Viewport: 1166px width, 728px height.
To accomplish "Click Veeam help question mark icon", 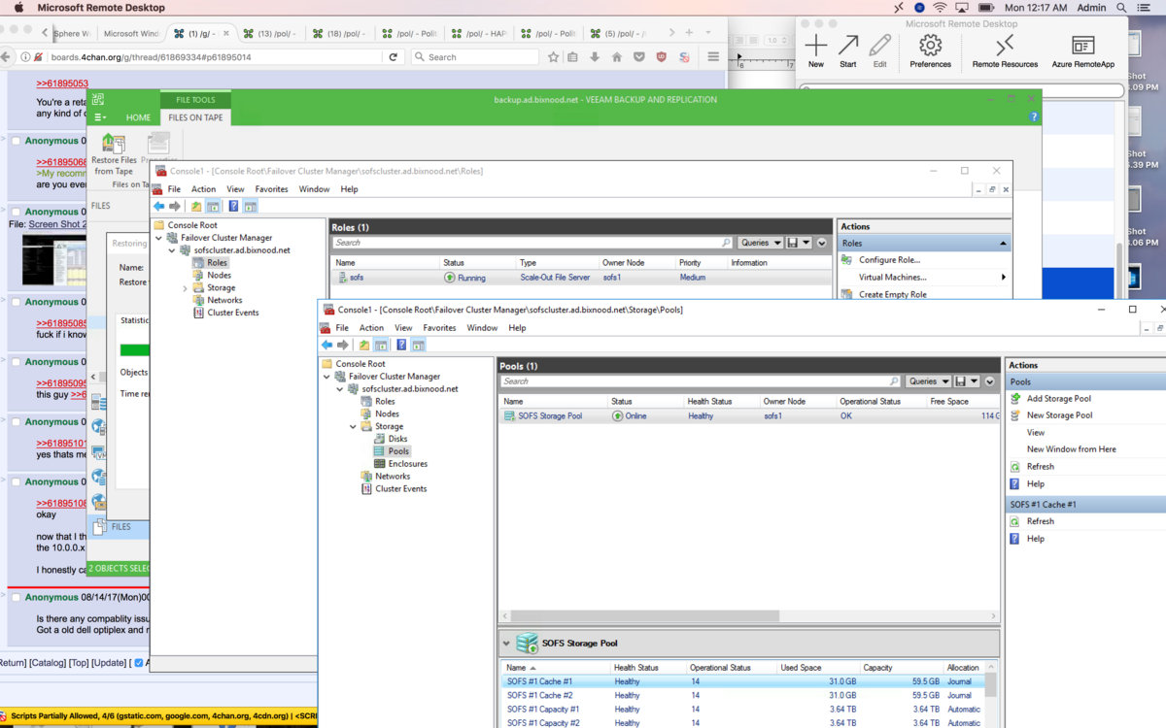I will 1034,116.
